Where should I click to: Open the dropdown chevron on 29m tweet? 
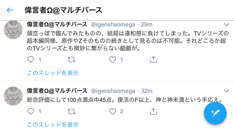click(226, 25)
